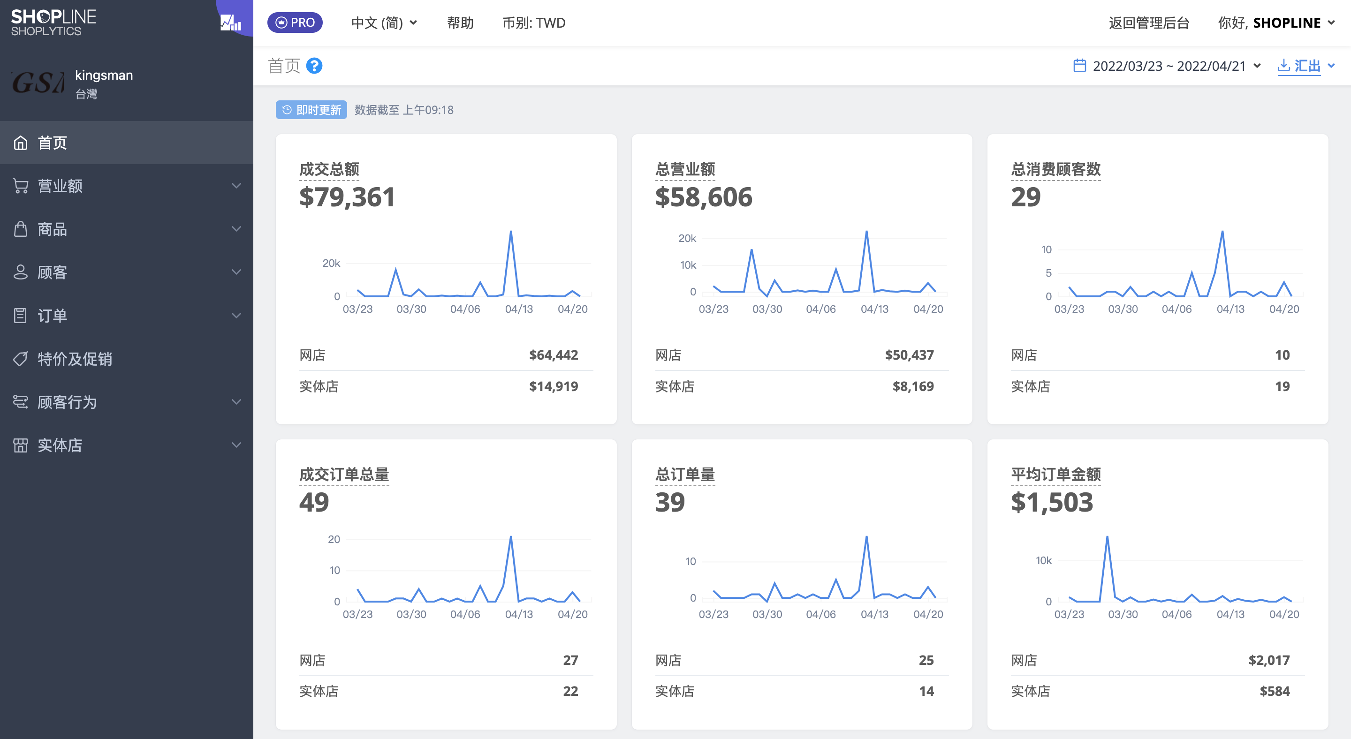Screen dimensions: 1351x739
Task: Click the shopping cart icon for 营业额
Action: 21,186
